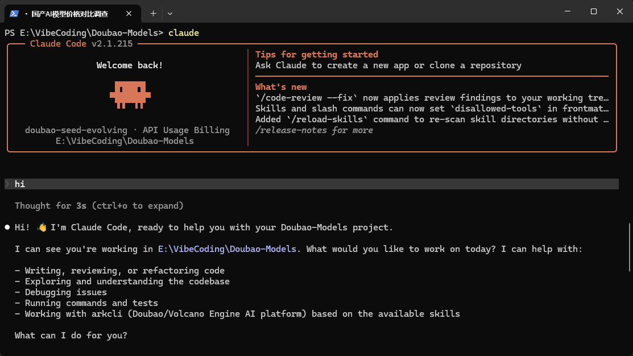Image resolution: width=633 pixels, height=356 pixels.
Task: Open a new terminal tab with plus
Action: coord(153,14)
